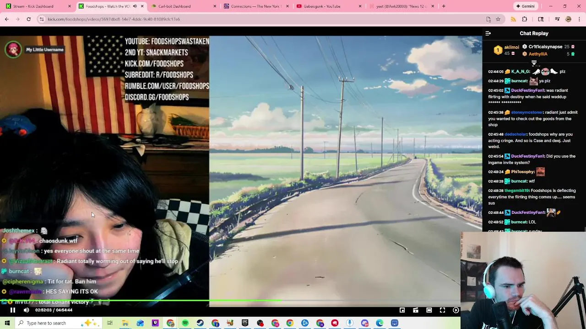Open Twitch from the taskbar
This screenshot has height=329, width=586.
click(155, 323)
